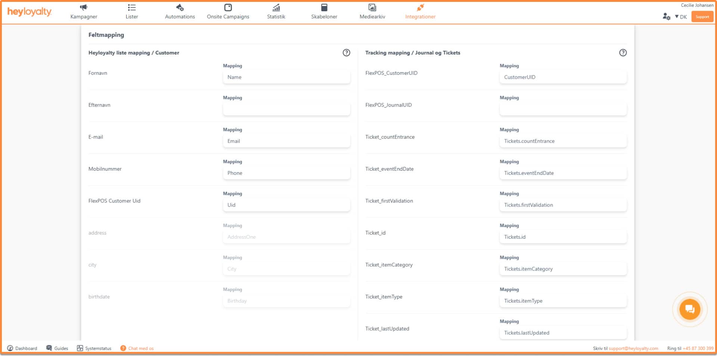The width and height of the screenshot is (717, 356).
Task: Open the Ticket_id mapping field
Action: (x=563, y=237)
